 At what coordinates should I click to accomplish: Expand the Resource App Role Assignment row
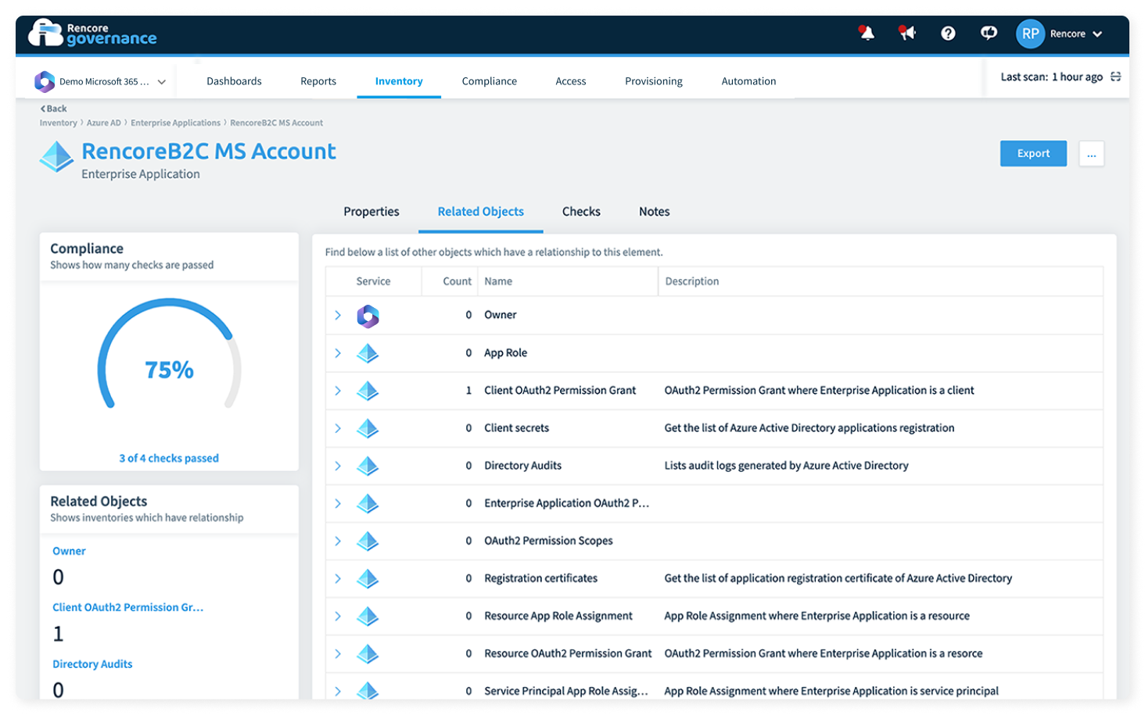click(338, 616)
